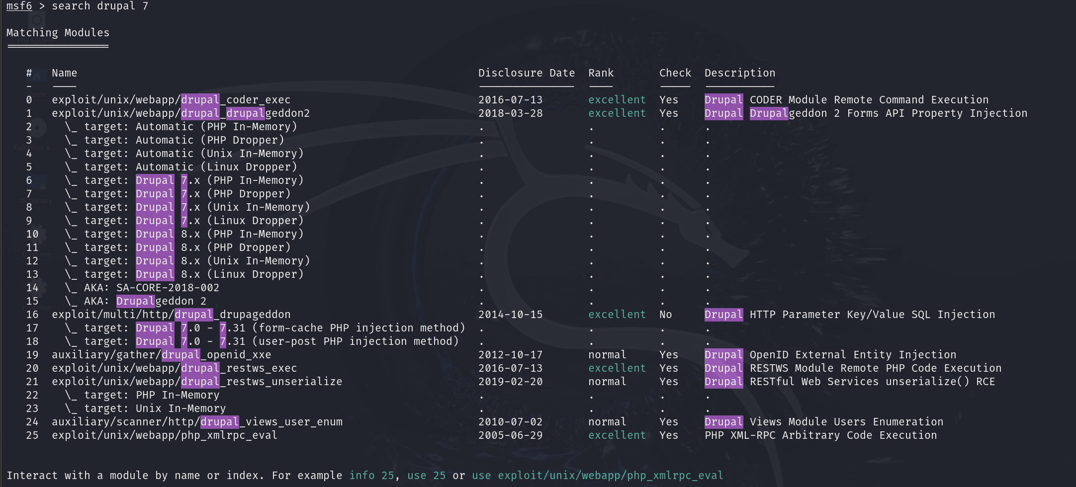Click target Drupal 8.x (Linux Dropper)
The image size is (1076, 487).
coord(184,274)
